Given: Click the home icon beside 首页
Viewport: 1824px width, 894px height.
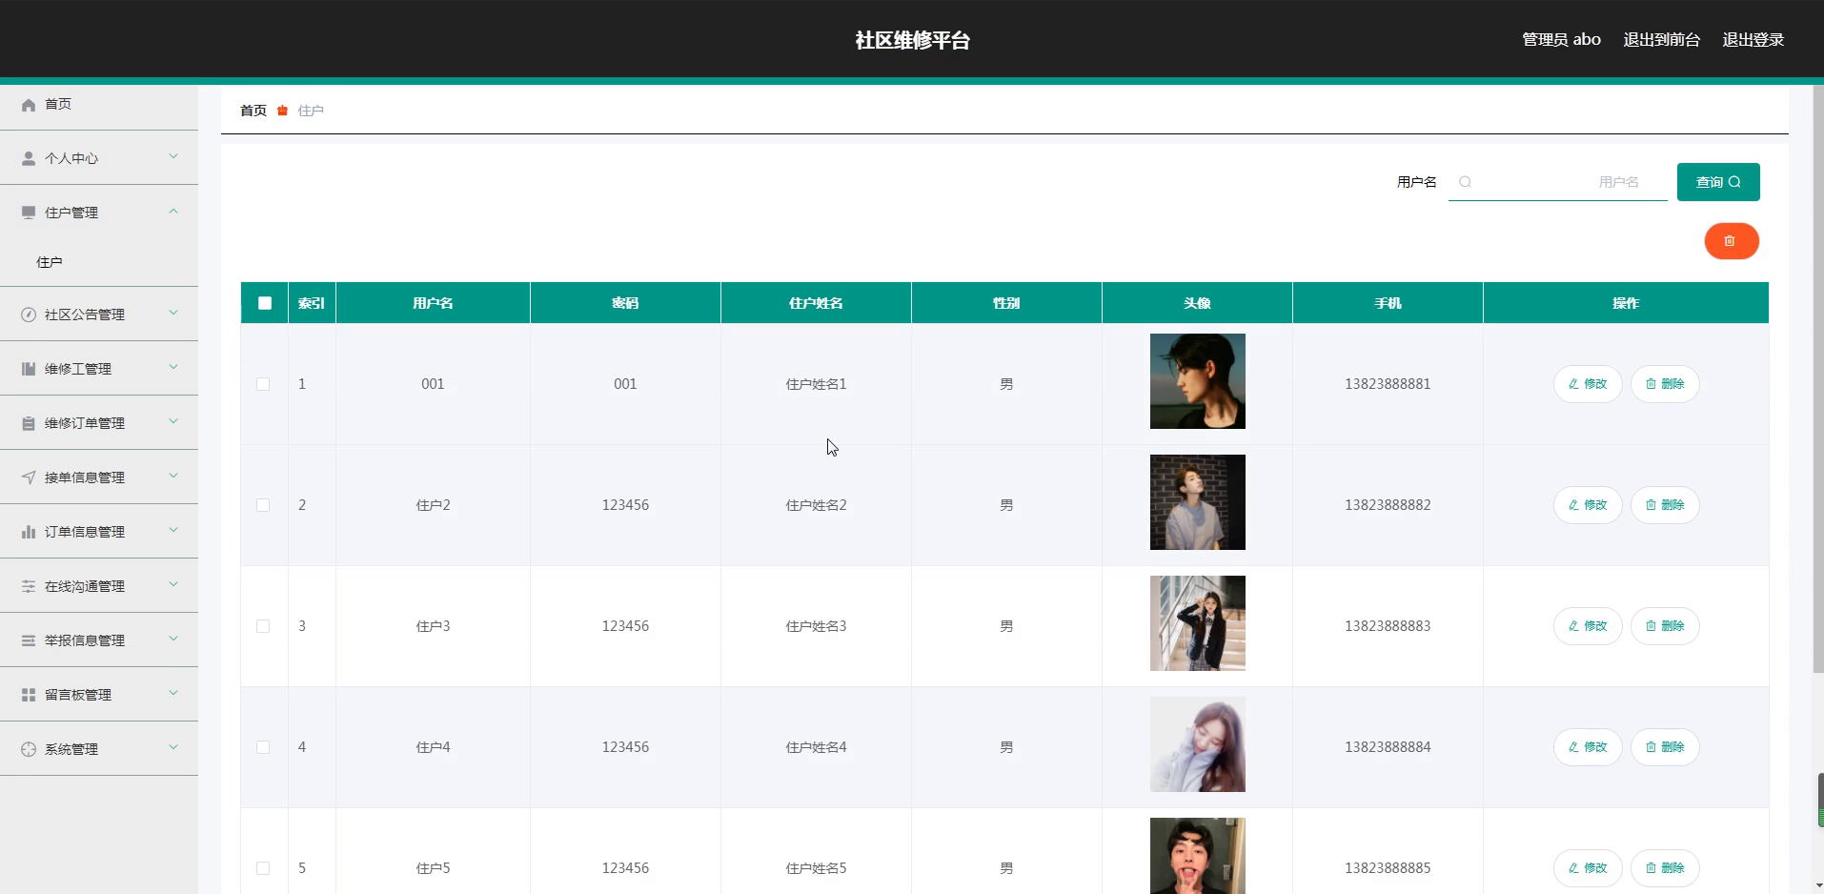Looking at the screenshot, I should [29, 105].
